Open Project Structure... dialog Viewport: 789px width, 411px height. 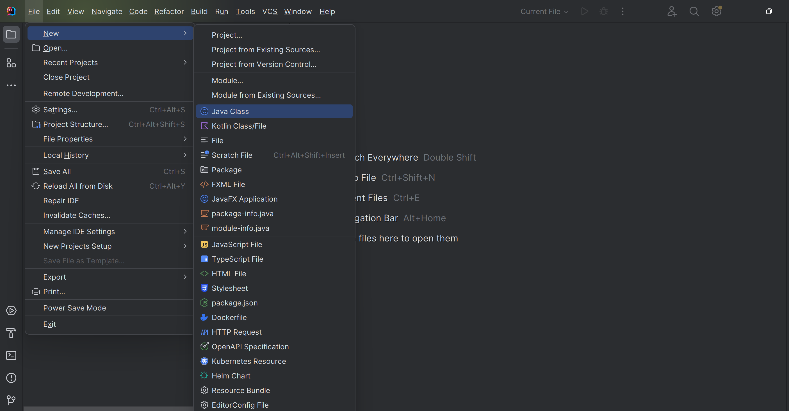[110, 124]
